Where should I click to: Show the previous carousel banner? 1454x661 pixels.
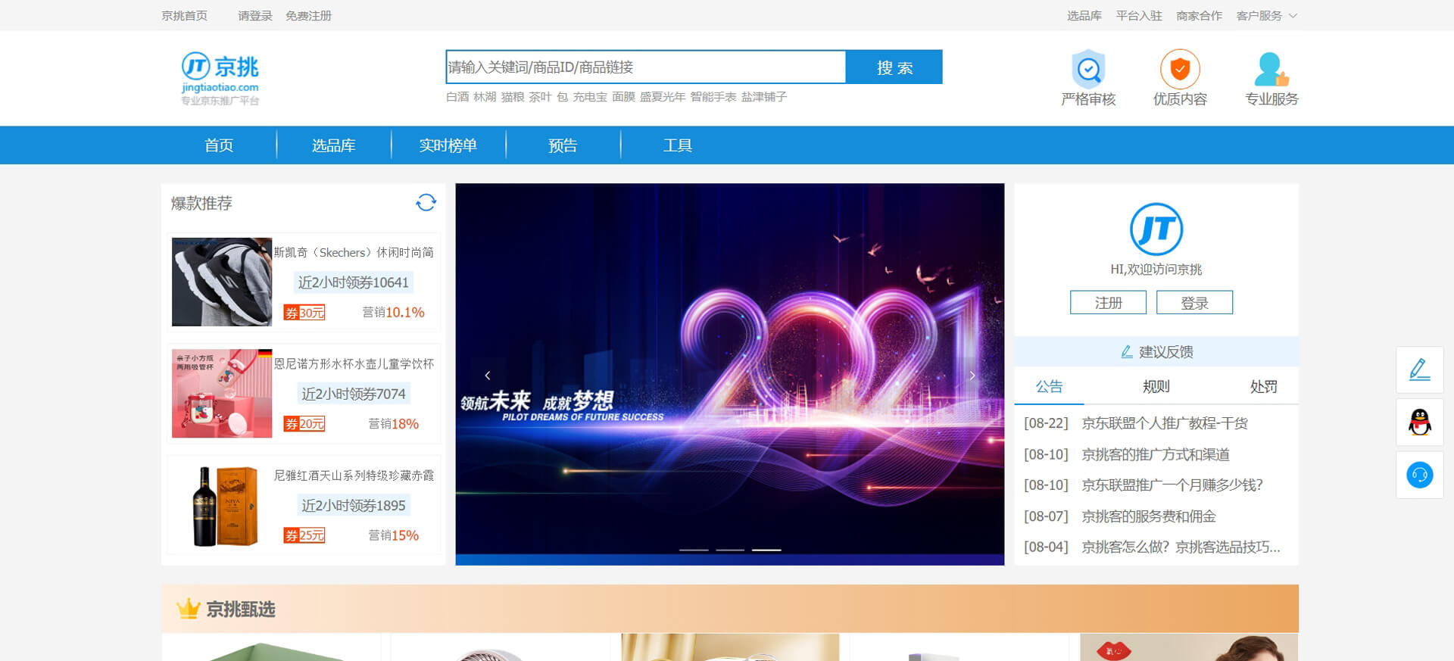point(488,376)
